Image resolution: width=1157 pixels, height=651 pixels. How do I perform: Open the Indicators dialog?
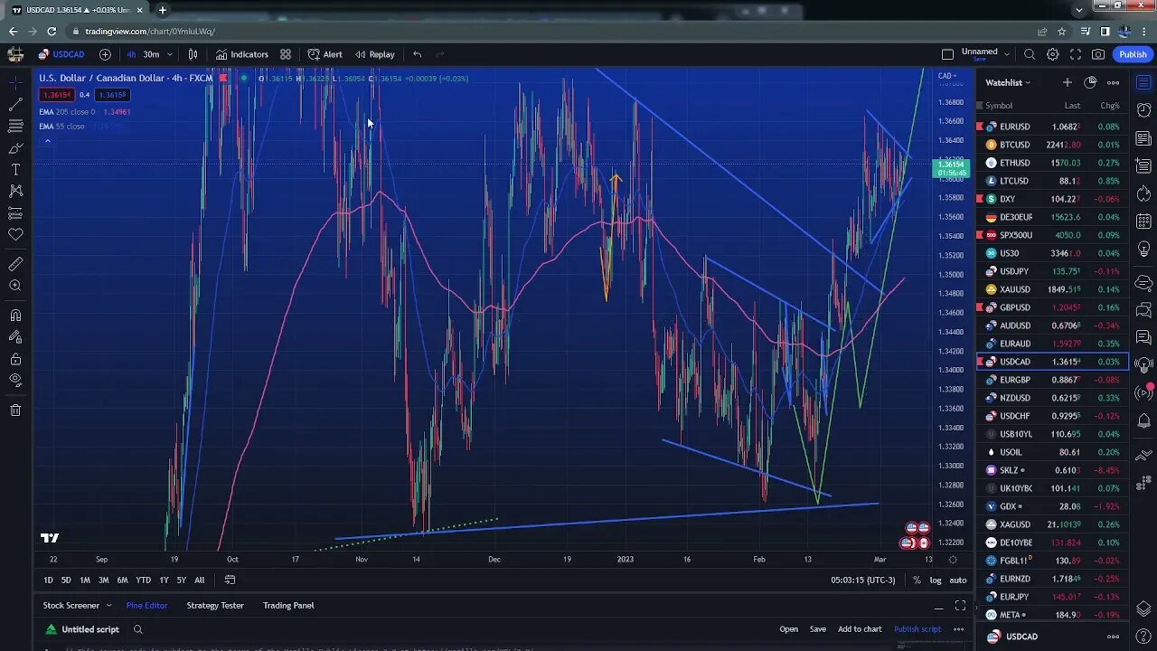click(x=241, y=54)
